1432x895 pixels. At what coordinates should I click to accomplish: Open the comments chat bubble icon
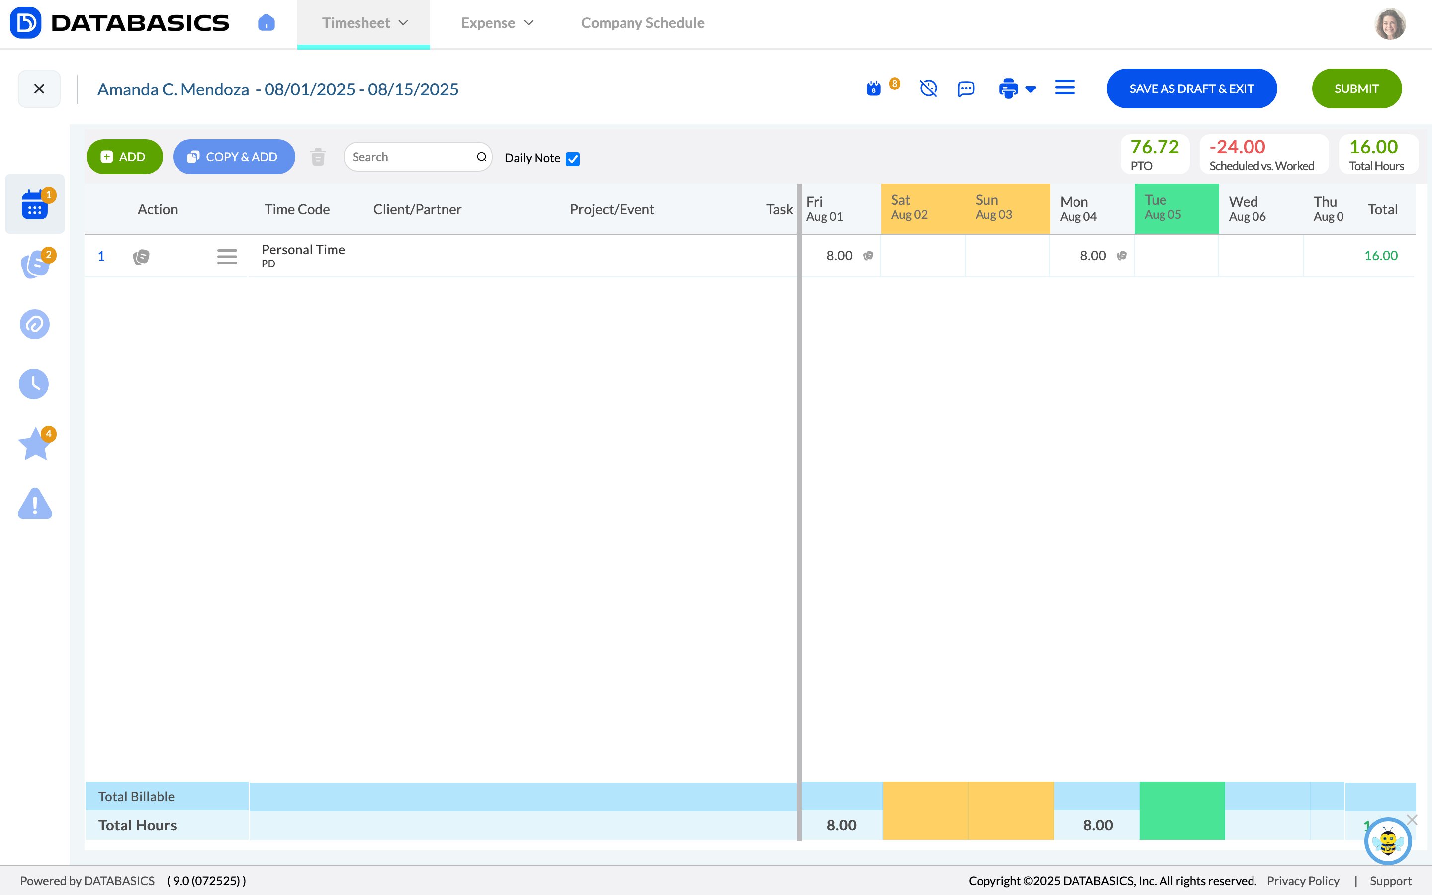click(x=966, y=89)
